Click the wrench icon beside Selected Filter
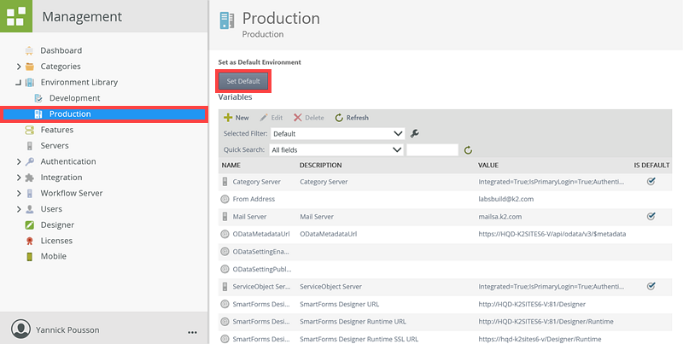The height and width of the screenshot is (344, 683). click(x=415, y=133)
